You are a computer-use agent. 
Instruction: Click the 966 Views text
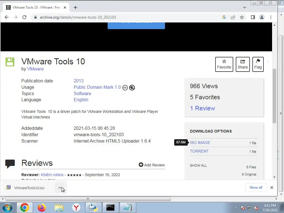(204, 86)
